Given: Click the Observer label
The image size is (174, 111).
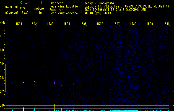Looking at the screenshot, I should tap(56, 3).
